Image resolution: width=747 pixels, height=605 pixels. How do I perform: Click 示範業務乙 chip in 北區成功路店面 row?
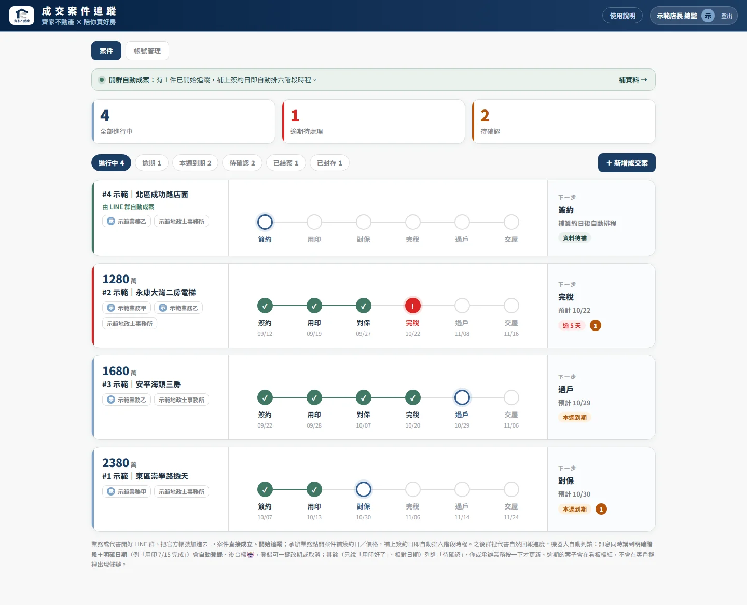pos(127,221)
